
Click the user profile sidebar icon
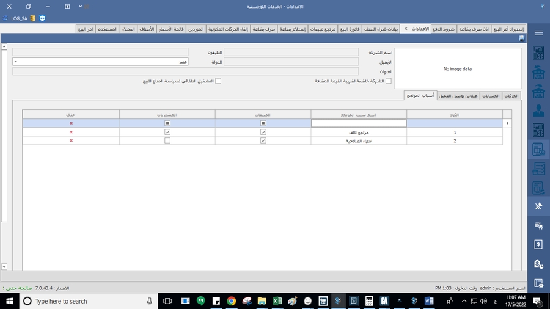pos(538,111)
